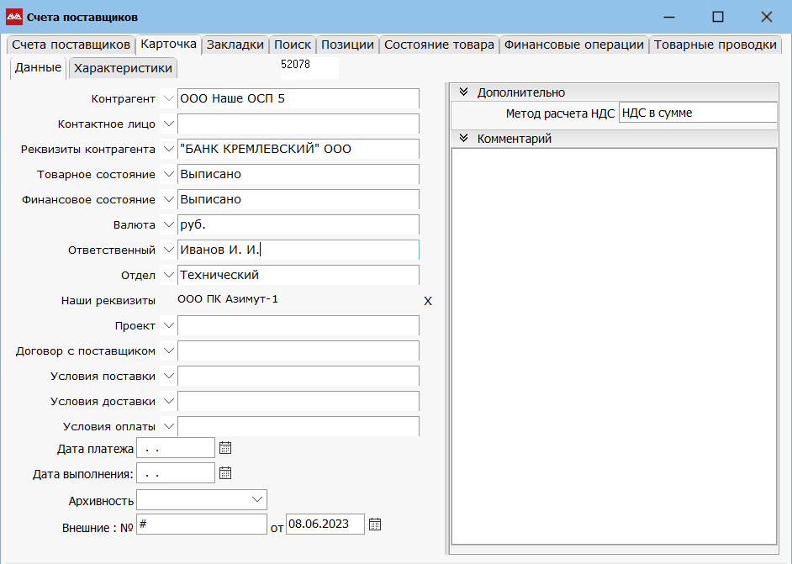Open the Товарные проводки tab
This screenshot has height=564, width=792.
pos(715,45)
